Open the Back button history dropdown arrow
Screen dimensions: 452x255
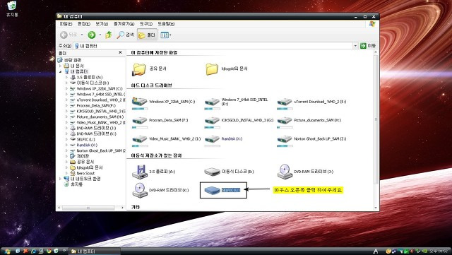pyautogui.click(x=82, y=35)
